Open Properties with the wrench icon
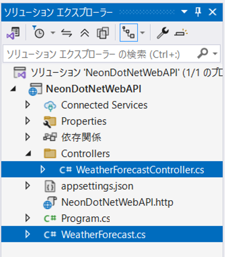The image size is (225, 257). tap(163, 33)
